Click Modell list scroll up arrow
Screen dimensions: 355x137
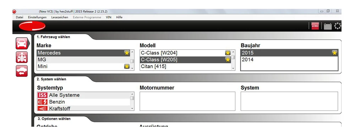pos(233,52)
